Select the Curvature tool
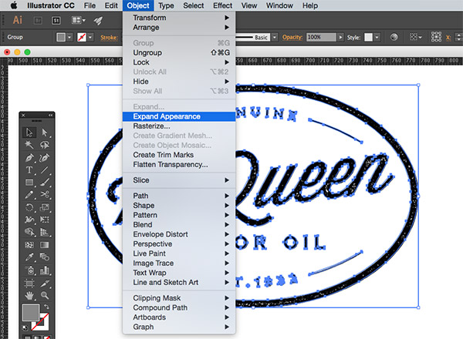Screen dimensions: 463x339 [45, 158]
